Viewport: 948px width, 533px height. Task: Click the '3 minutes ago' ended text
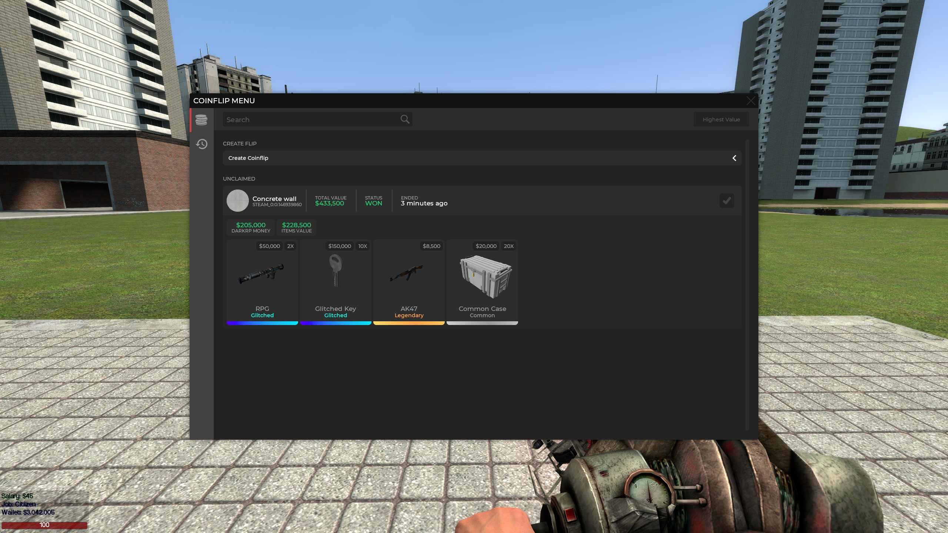[x=424, y=203]
